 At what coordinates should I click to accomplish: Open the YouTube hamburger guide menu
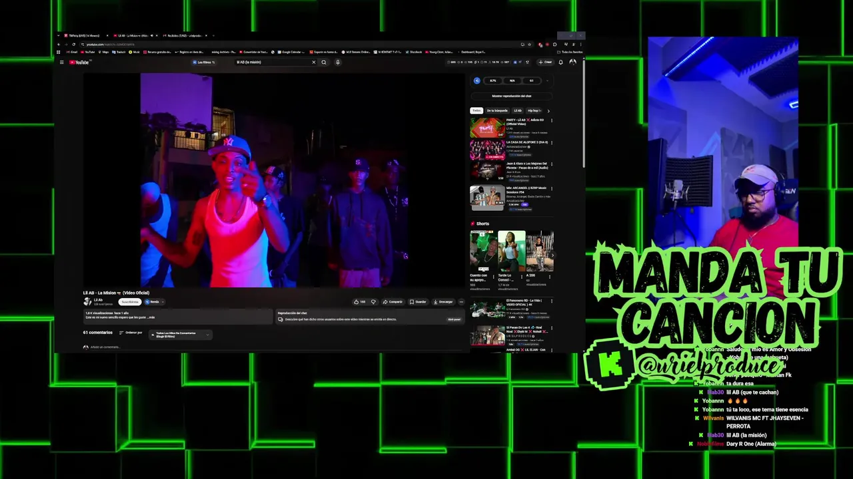point(62,63)
